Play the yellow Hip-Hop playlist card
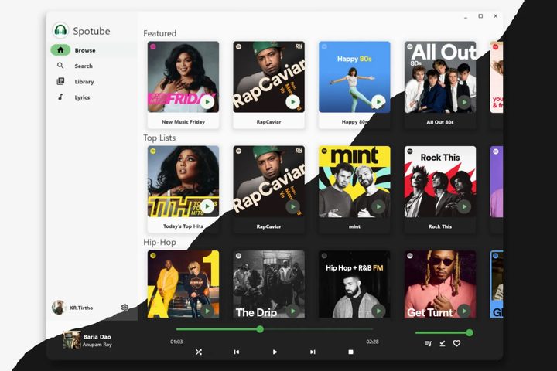The width and height of the screenshot is (557, 371). click(207, 311)
